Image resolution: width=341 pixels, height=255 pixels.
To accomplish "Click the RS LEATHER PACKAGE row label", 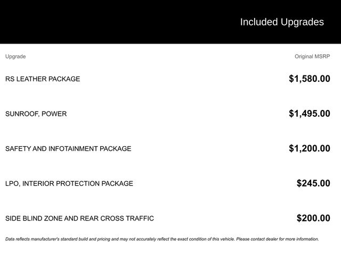I will pyautogui.click(x=43, y=79).
